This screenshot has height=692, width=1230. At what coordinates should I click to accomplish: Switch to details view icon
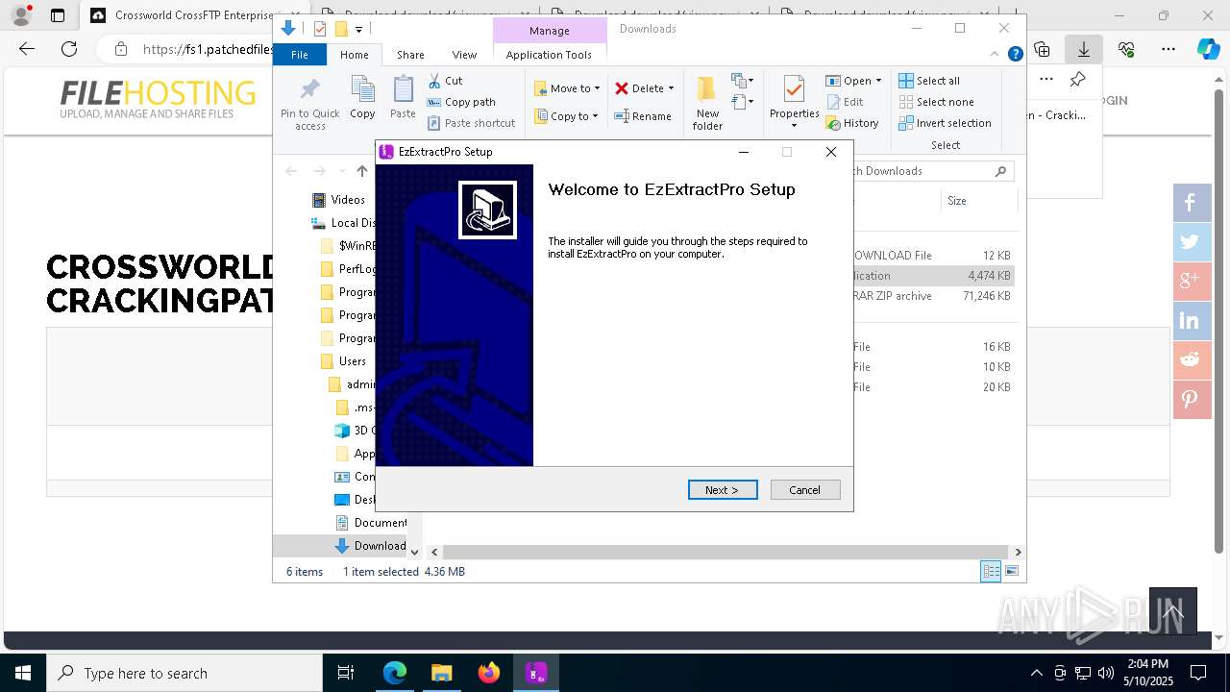pos(991,571)
